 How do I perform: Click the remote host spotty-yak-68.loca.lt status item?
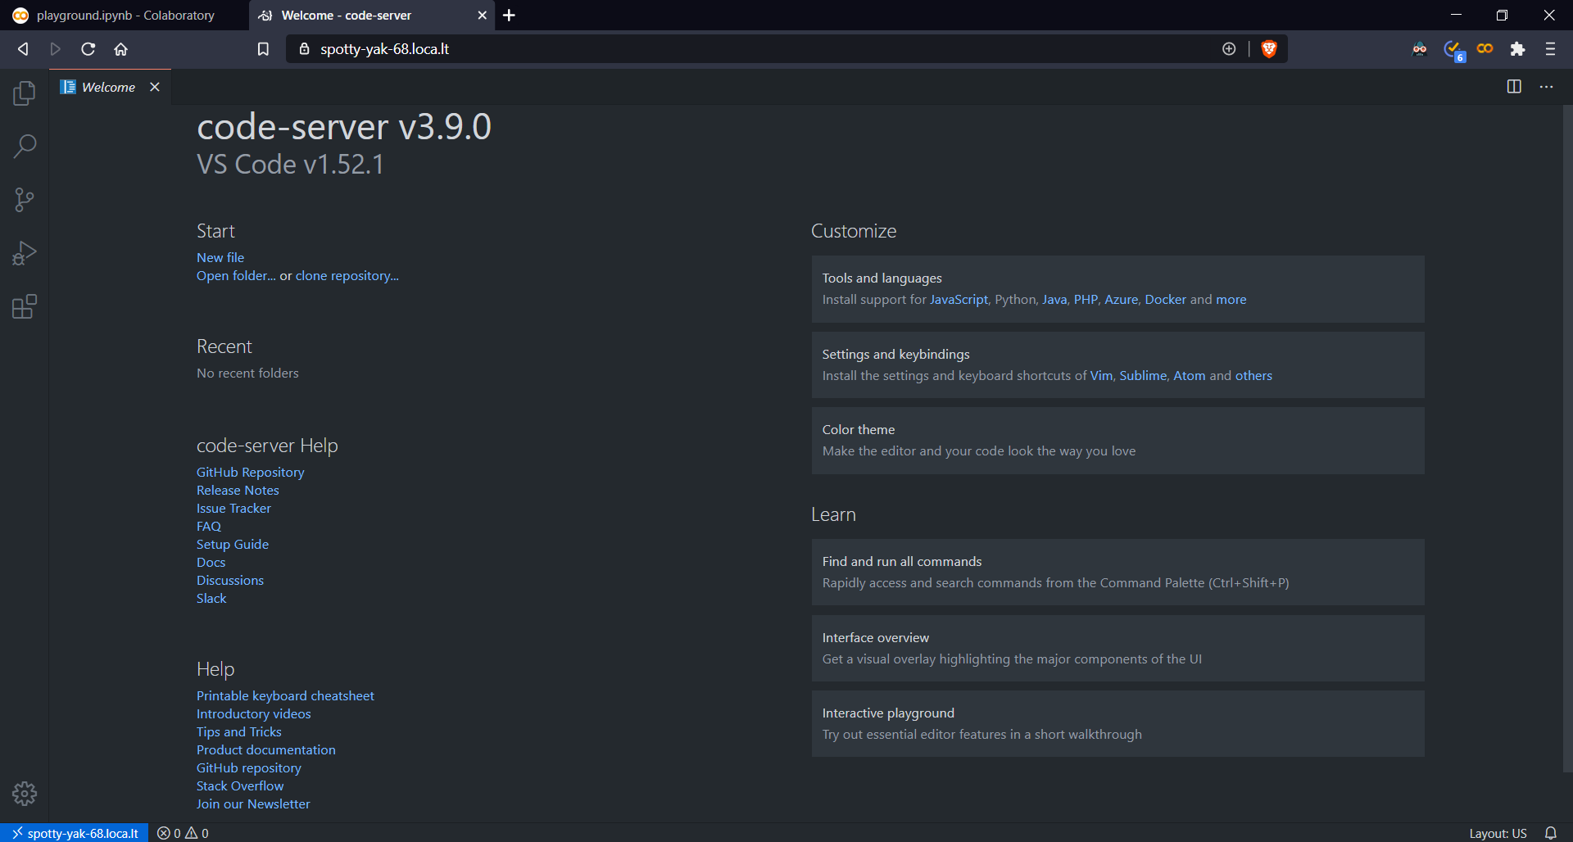click(x=75, y=833)
